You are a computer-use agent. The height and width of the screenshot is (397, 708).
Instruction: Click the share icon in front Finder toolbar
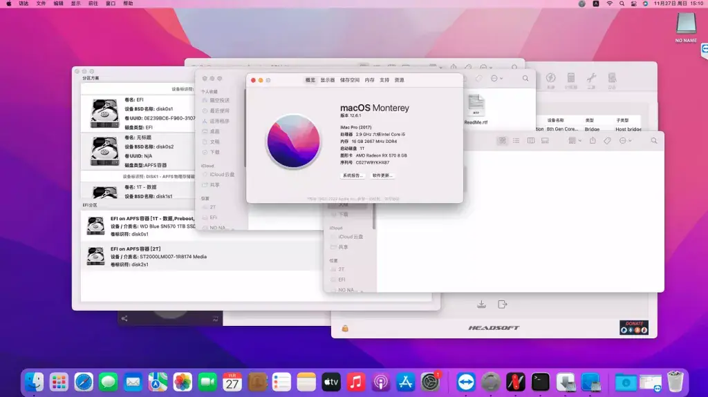(x=593, y=141)
